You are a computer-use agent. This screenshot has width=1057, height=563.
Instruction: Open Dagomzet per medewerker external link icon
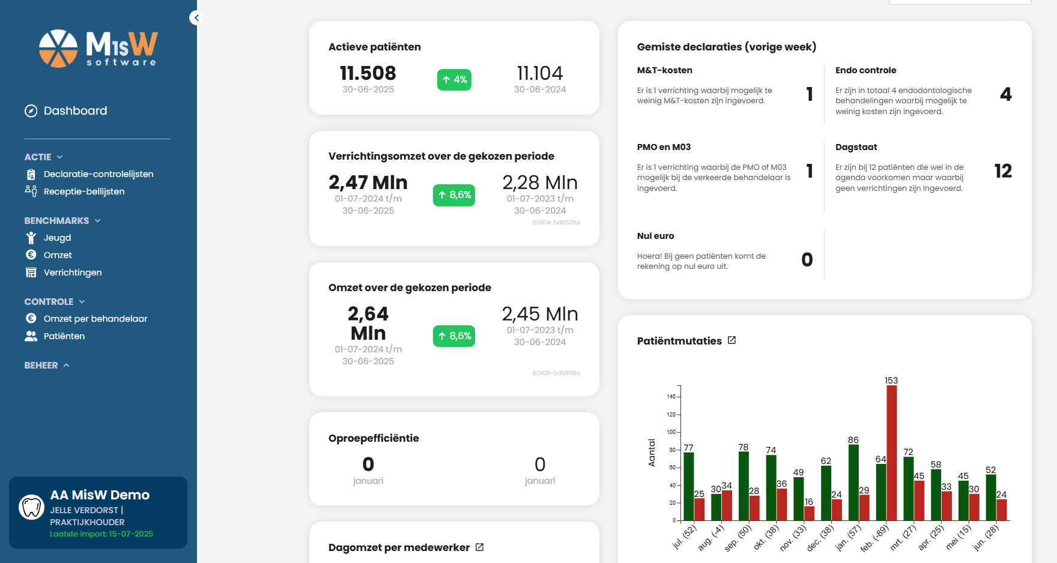click(x=479, y=547)
